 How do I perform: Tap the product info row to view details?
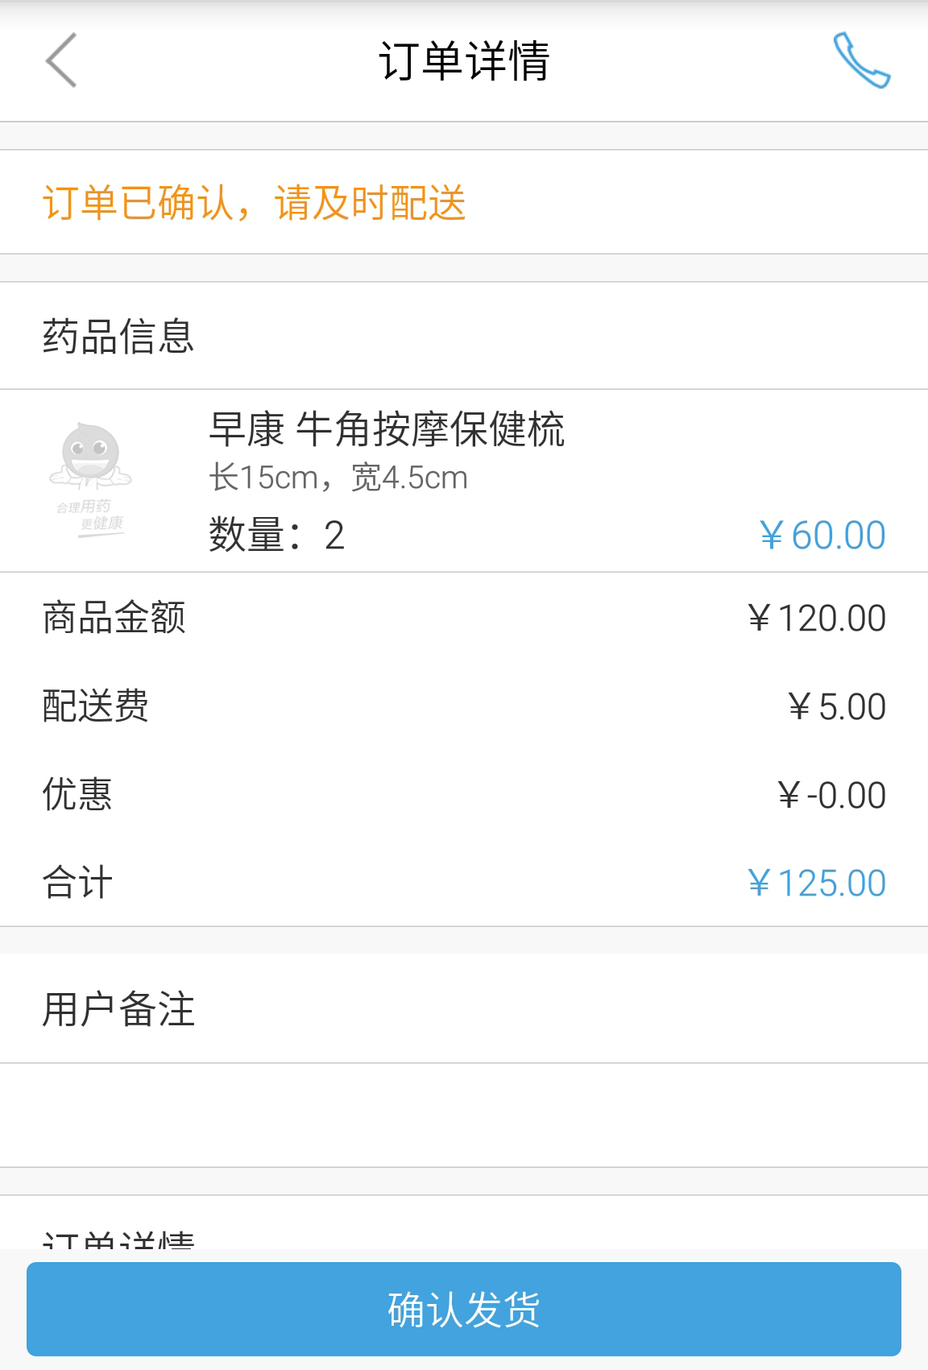point(464,479)
